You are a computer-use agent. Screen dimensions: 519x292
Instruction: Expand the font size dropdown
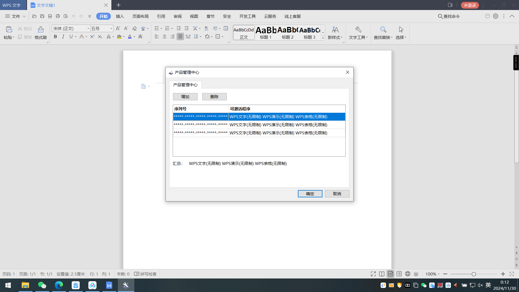(x=111, y=28)
